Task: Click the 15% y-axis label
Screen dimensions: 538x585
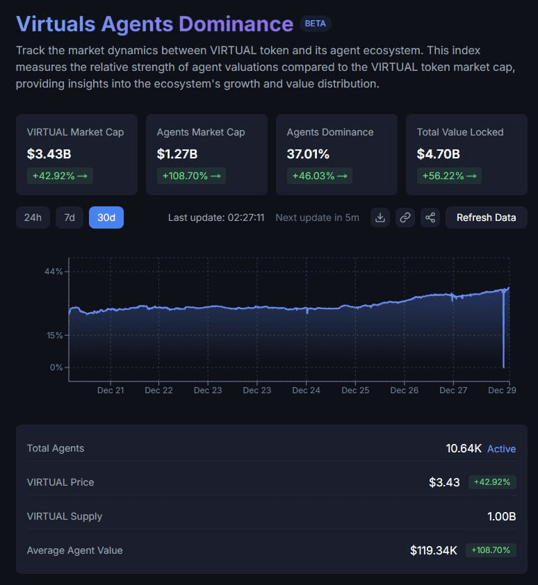Action: (x=55, y=336)
